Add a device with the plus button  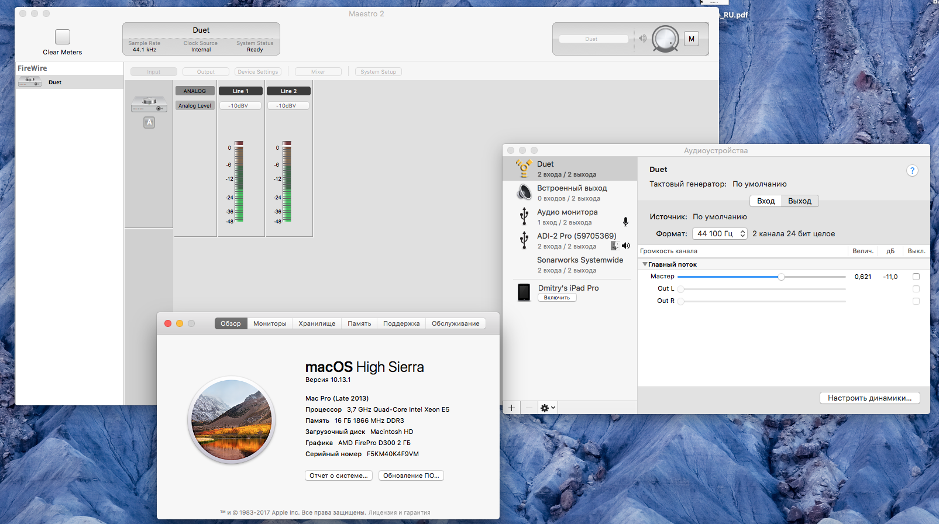[x=511, y=408]
